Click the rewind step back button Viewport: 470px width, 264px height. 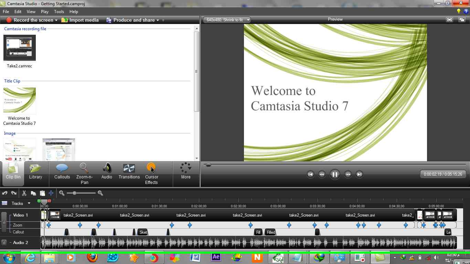(322, 174)
